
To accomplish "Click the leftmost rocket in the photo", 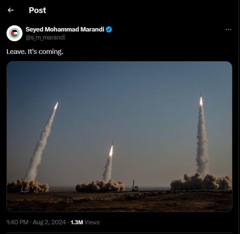I will click(56, 105).
